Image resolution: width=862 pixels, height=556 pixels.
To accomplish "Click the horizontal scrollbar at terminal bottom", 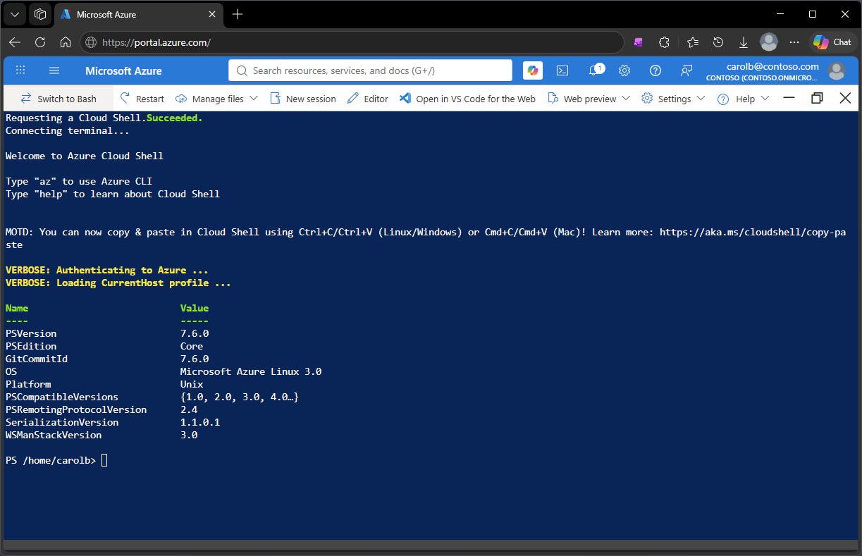I will click(431, 545).
